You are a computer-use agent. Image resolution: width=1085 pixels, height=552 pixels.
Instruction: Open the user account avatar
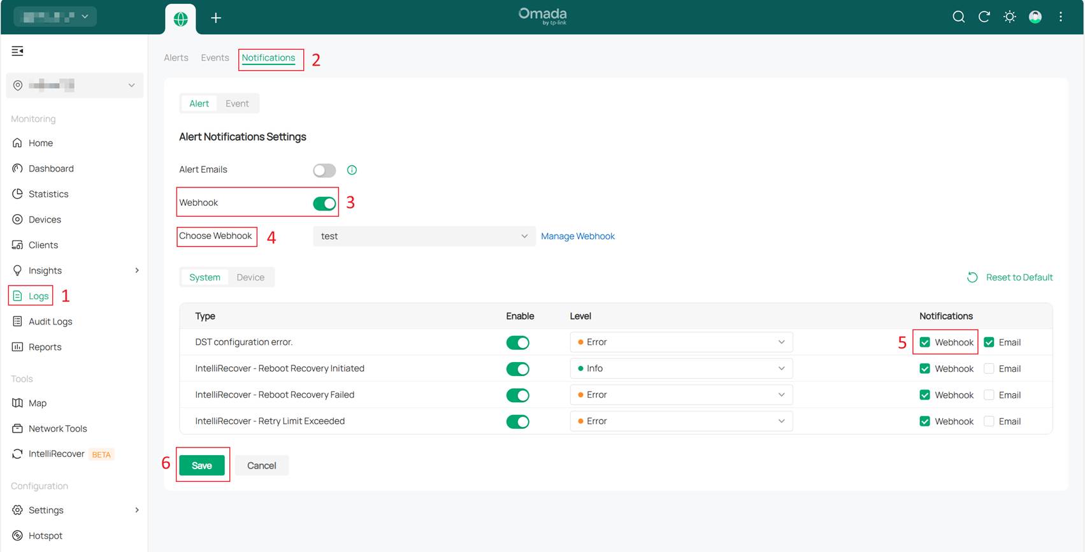click(1035, 17)
